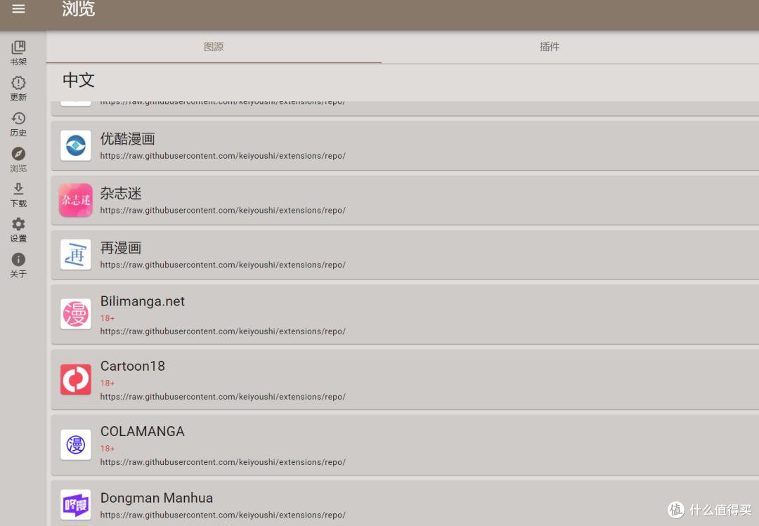Open the hamburger navigation menu
The image size is (759, 526).
coord(18,8)
